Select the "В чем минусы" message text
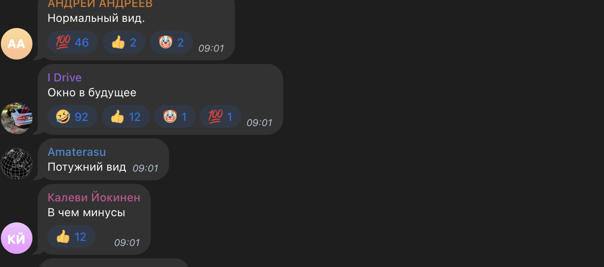The width and height of the screenshot is (604, 267). 86,213
